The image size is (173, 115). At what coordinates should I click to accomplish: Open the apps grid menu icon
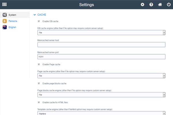(x=5, y=5)
